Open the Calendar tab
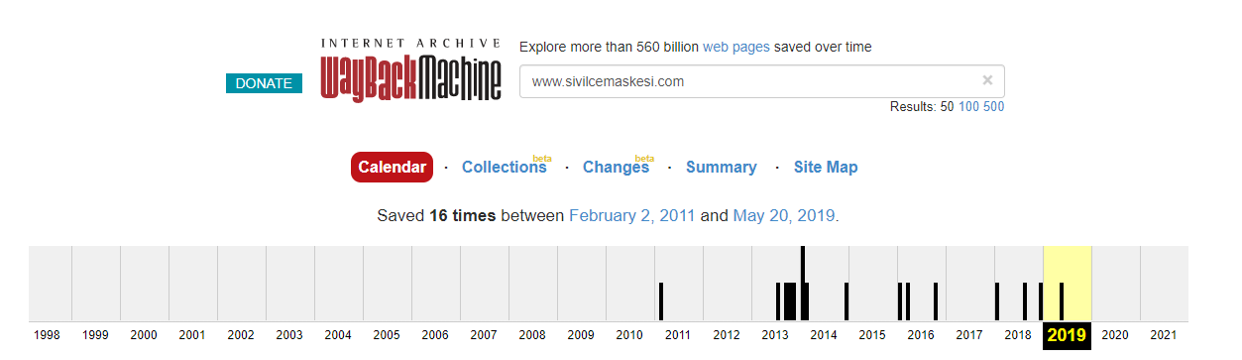The image size is (1242, 360). click(392, 168)
